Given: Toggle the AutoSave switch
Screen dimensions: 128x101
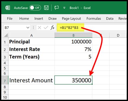Looking at the screenshot, I should tap(35, 8).
